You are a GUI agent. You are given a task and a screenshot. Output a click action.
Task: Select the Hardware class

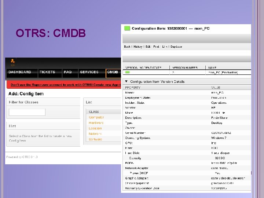click(x=96, y=123)
